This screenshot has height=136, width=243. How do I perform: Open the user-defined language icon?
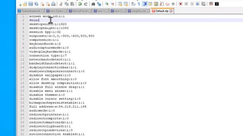pos(150,4)
